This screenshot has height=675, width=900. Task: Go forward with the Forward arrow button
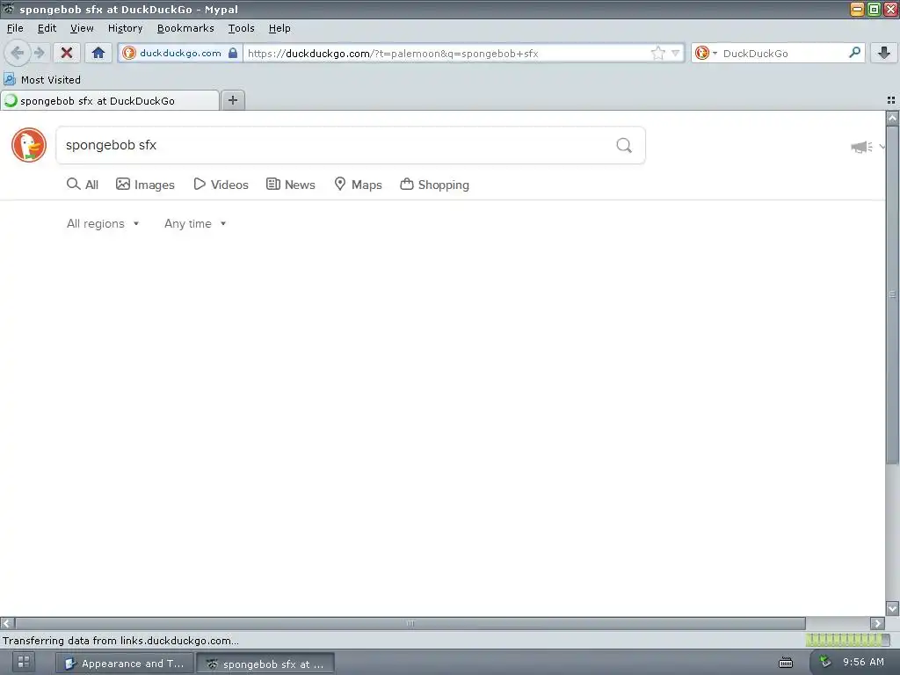click(39, 53)
